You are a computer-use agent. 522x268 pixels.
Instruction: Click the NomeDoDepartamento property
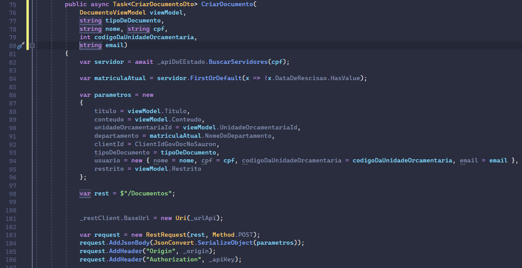point(238,136)
